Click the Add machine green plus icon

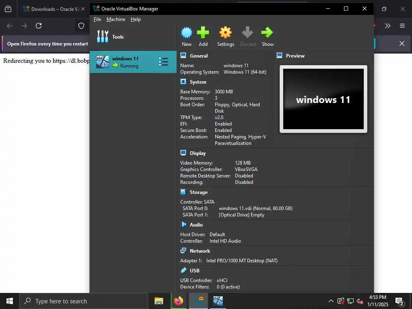[203, 33]
